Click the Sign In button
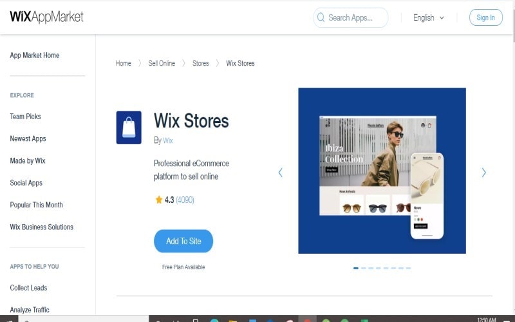The height and width of the screenshot is (322, 515). pos(486,17)
